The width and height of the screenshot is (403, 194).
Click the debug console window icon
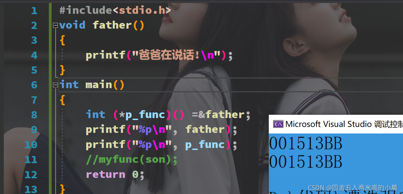tap(278, 124)
